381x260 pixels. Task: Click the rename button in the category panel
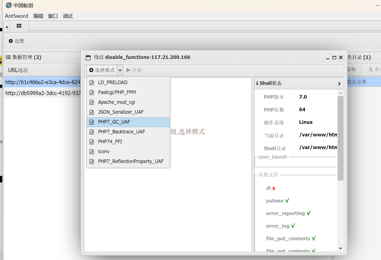point(374,69)
